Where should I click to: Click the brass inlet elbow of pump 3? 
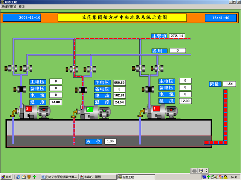click(14, 113)
